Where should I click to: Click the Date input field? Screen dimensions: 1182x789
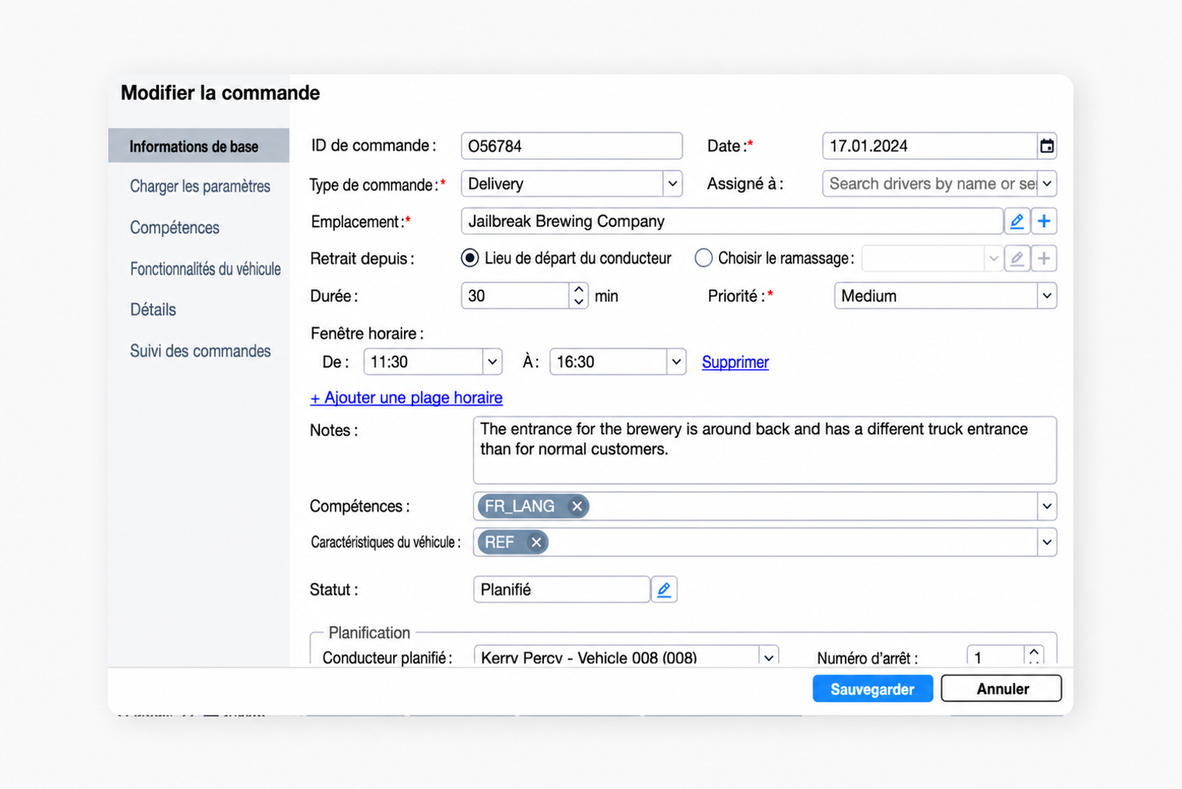[x=929, y=146]
